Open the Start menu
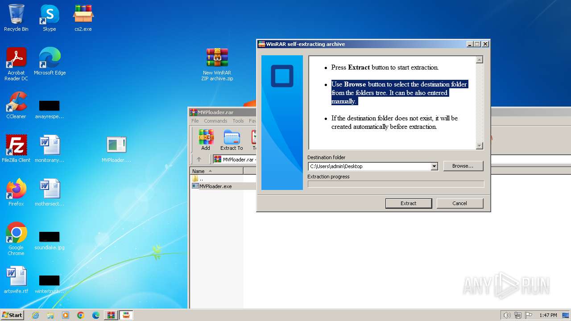 (12, 315)
